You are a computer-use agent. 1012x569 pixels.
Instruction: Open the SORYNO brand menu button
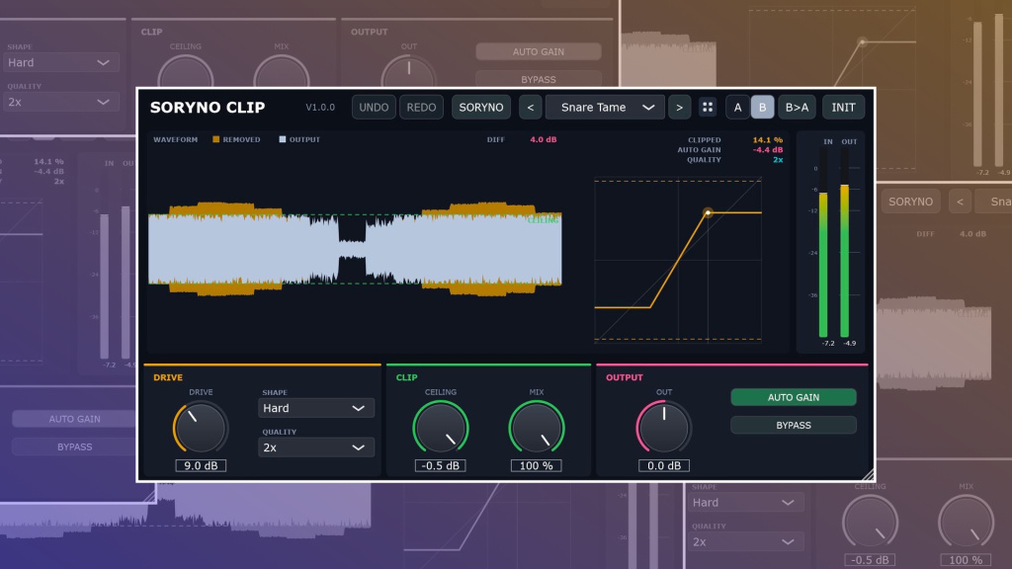pyautogui.click(x=481, y=107)
